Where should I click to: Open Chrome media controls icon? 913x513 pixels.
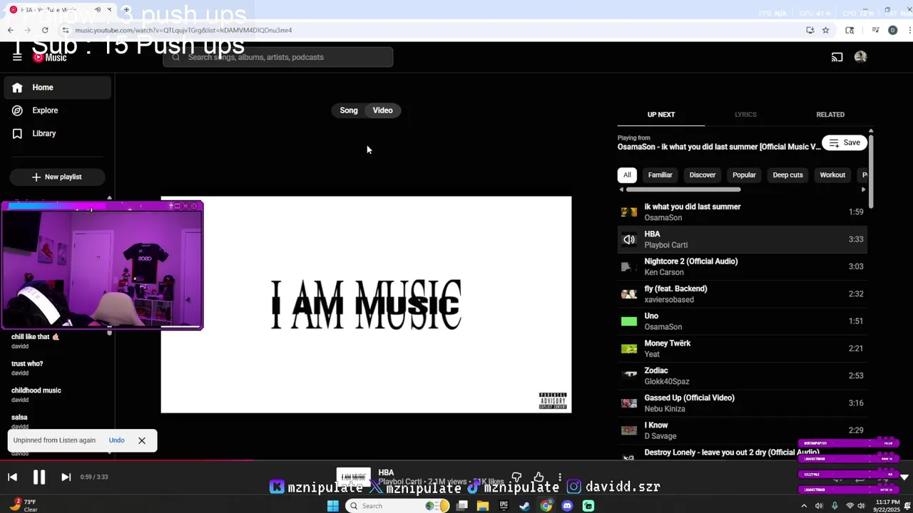[875, 30]
